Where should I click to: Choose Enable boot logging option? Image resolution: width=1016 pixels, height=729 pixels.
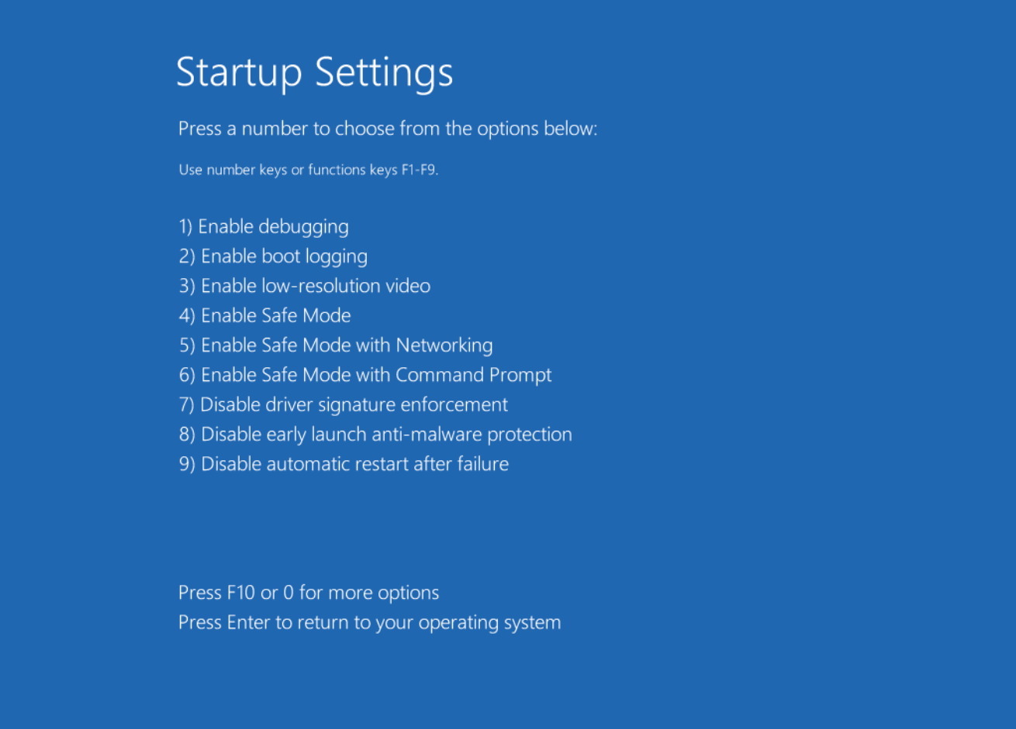[x=273, y=256]
